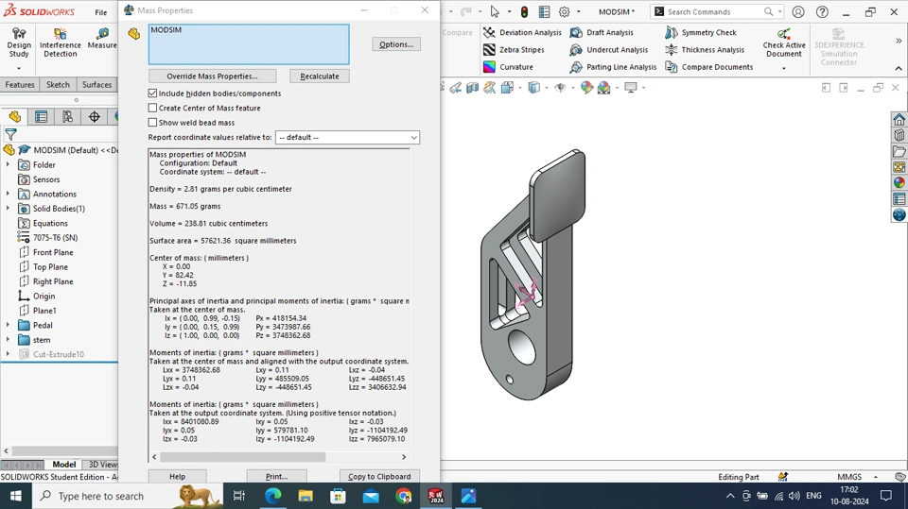Screen dimensions: 908x509
Task: Enable Create Center of Mass feature
Action: pos(153,108)
